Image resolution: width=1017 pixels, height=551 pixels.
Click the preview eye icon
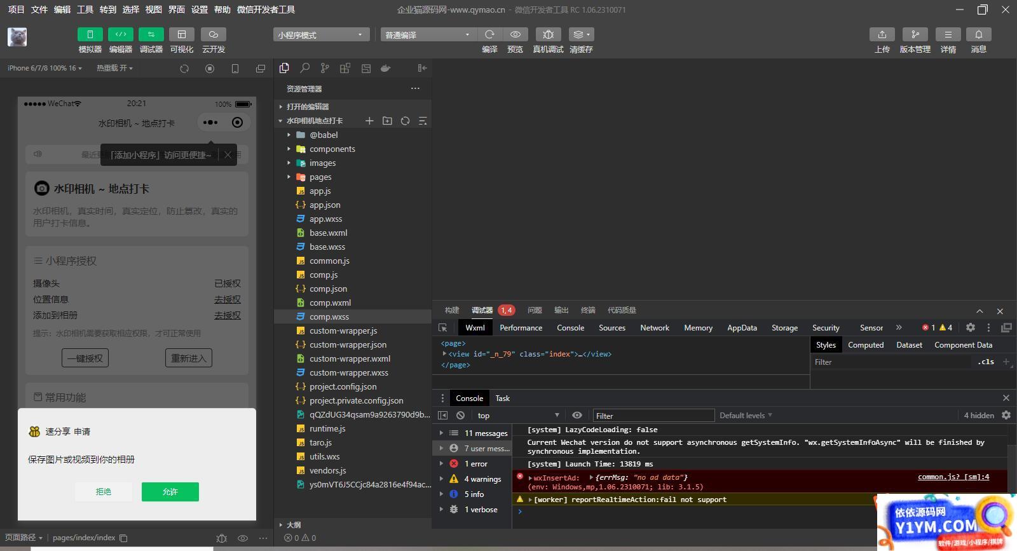click(x=515, y=34)
